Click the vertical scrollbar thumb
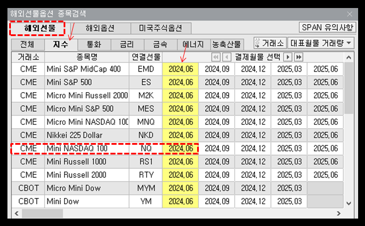Image resolution: width=365 pixels, height=226 pixels. pos(349,88)
